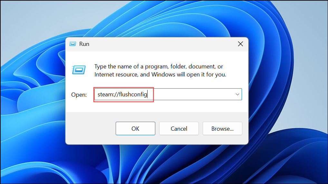328x184 pixels.
Task: Click the large Run program icon
Action: pos(79,70)
